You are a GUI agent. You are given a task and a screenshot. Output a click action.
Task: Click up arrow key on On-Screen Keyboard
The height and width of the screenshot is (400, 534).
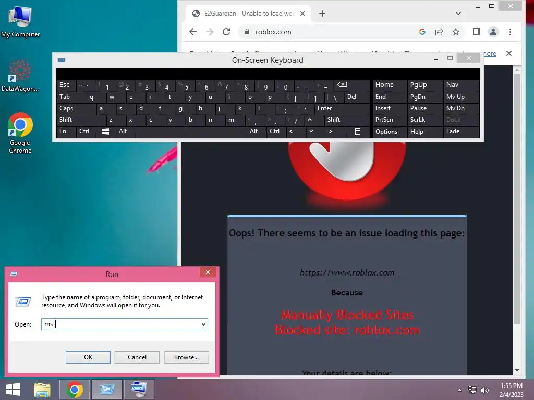tap(310, 120)
